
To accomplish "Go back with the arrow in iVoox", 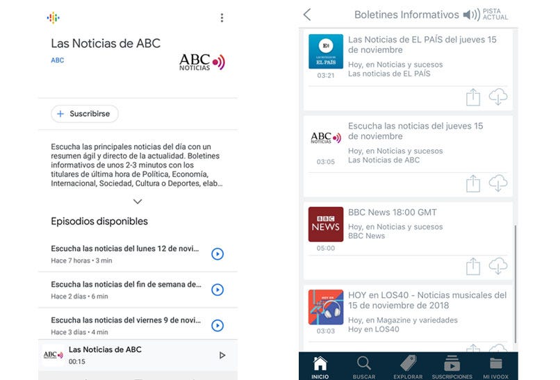I will [x=307, y=15].
